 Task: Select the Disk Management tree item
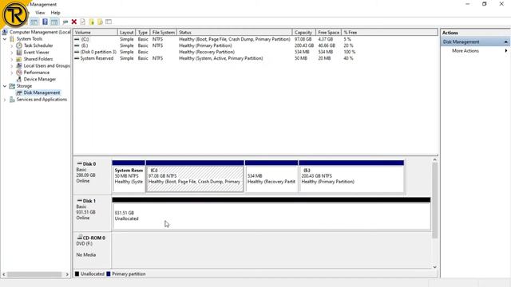click(42, 92)
